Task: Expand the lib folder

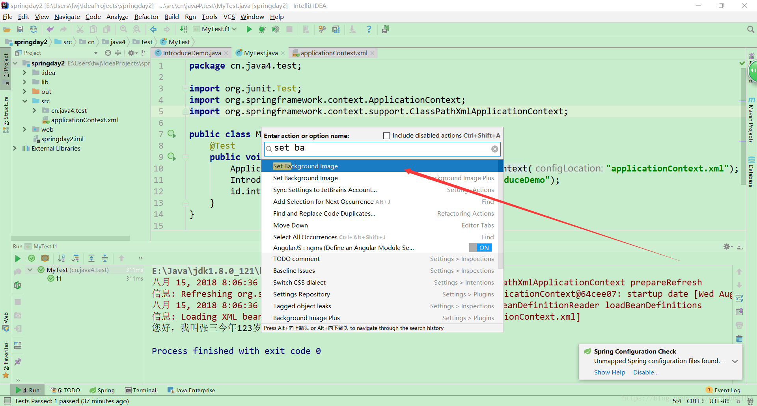Action: point(24,82)
